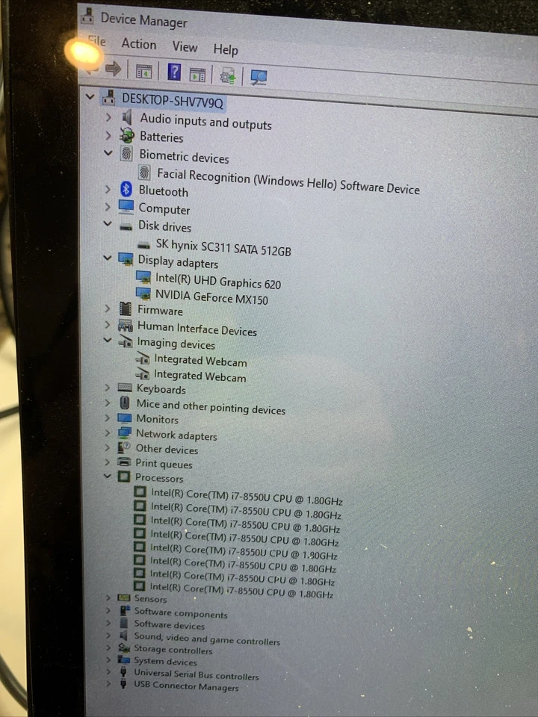Expand Audio inputs and outputs
The image size is (538, 717).
pos(108,117)
